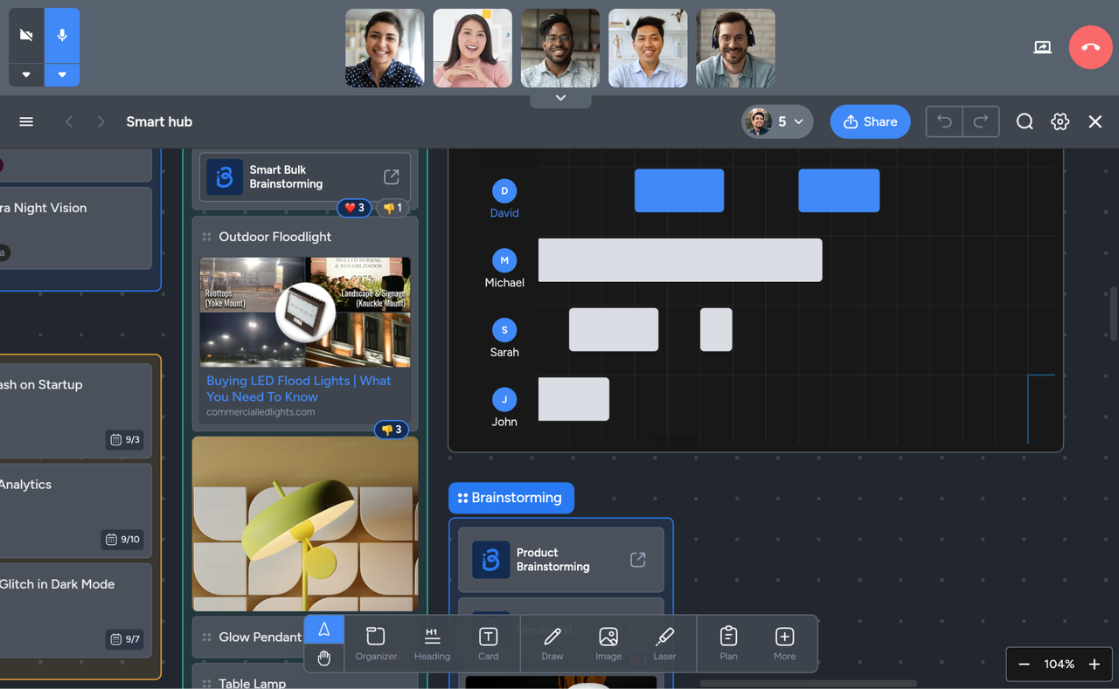
Task: Mute the microphone
Action: pyautogui.click(x=61, y=33)
